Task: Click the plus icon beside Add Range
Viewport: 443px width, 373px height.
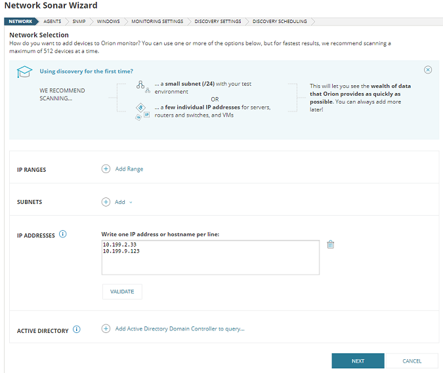Action: pos(106,169)
